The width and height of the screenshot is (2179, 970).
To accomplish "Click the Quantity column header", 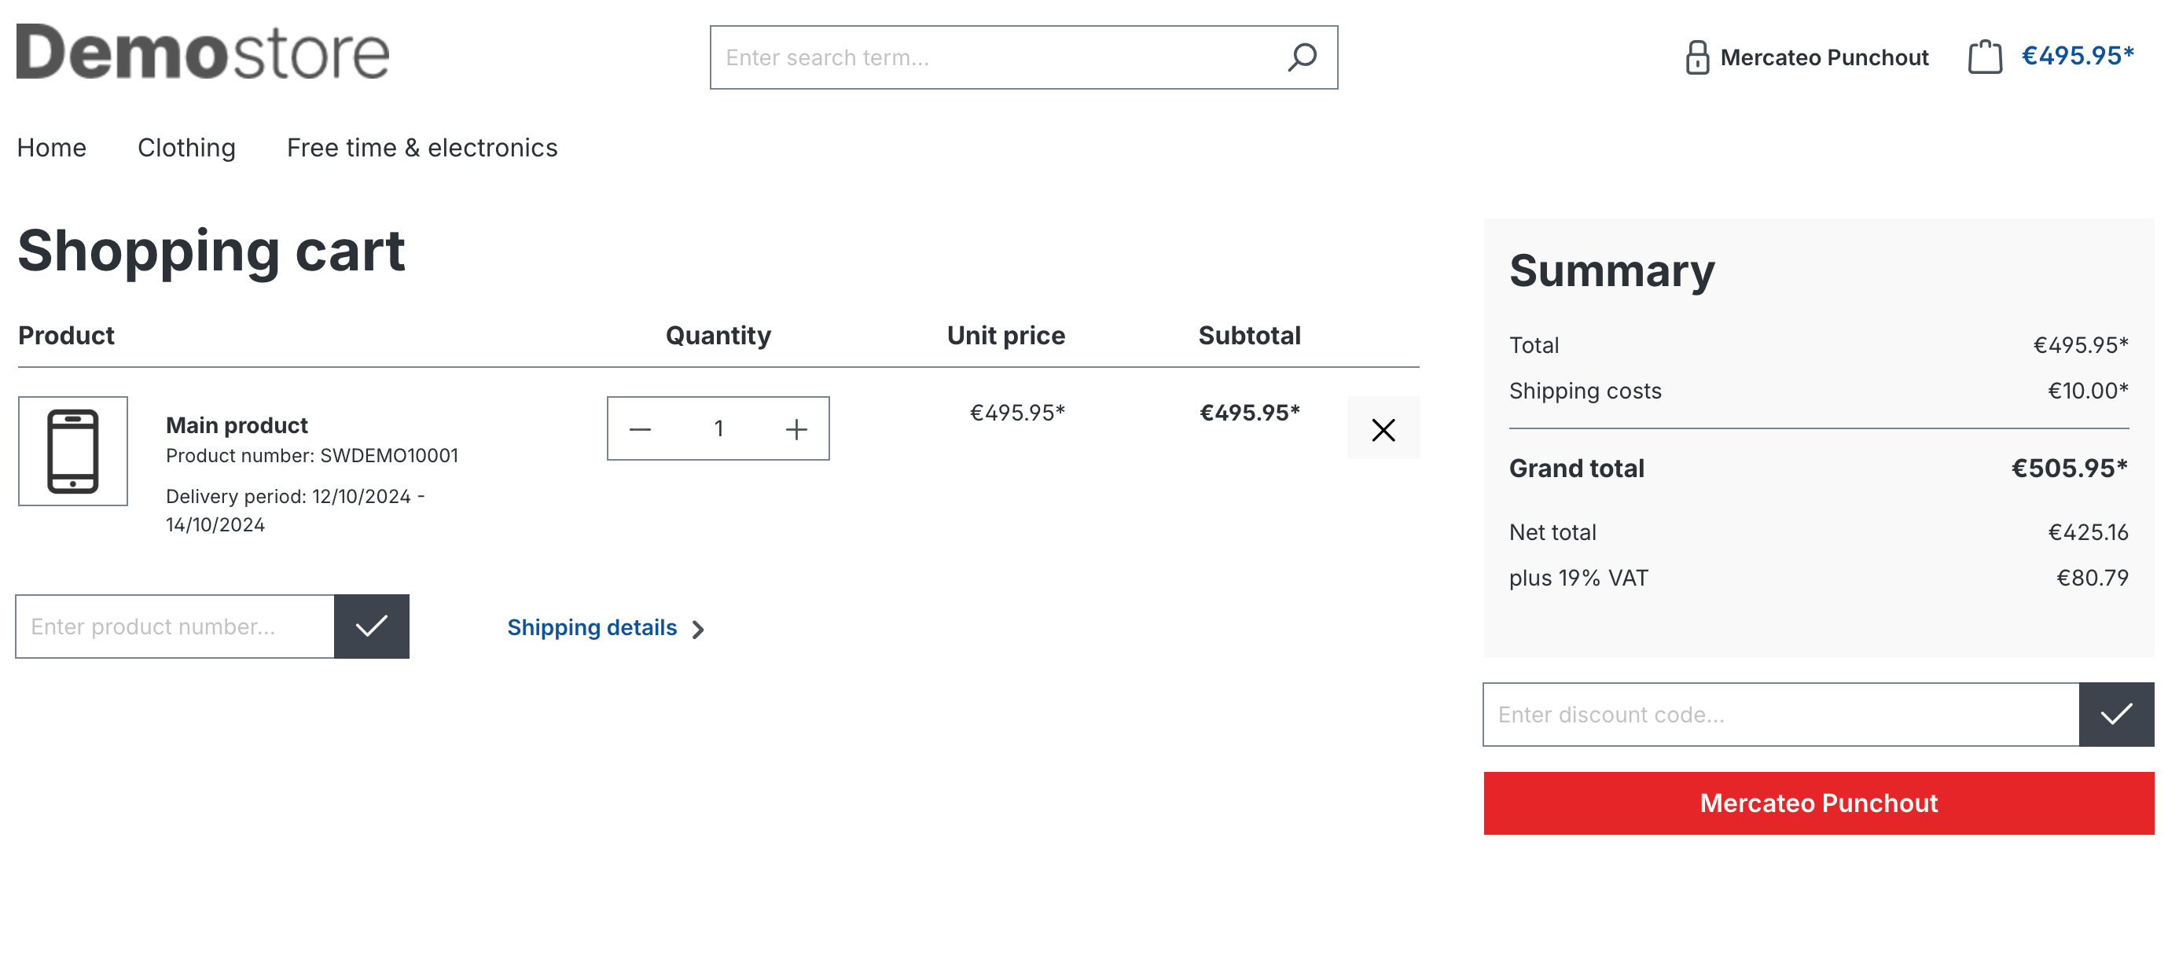I will coord(718,336).
